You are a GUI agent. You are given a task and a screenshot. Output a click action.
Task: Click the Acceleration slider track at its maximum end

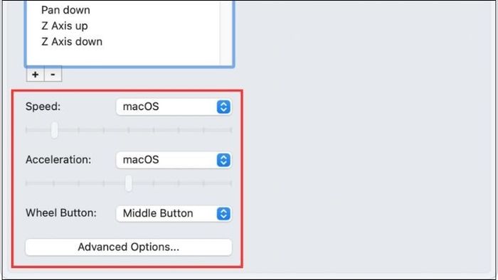coord(231,183)
